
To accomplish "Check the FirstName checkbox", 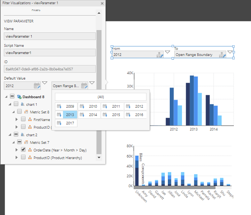I will point(23,119).
